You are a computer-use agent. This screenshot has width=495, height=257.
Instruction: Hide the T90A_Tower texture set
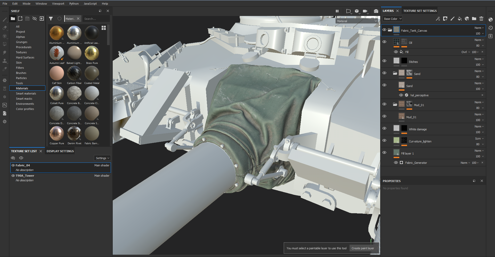13,176
